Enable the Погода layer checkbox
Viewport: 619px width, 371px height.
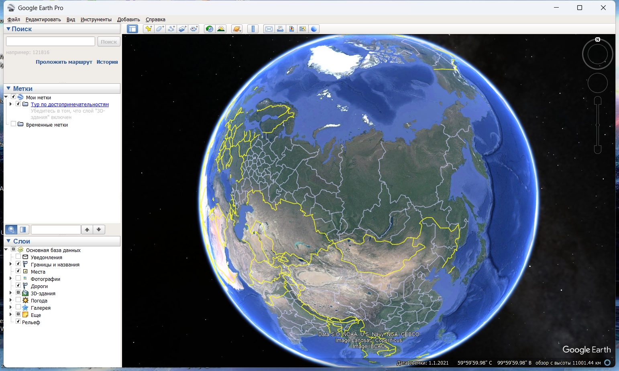[x=18, y=300]
